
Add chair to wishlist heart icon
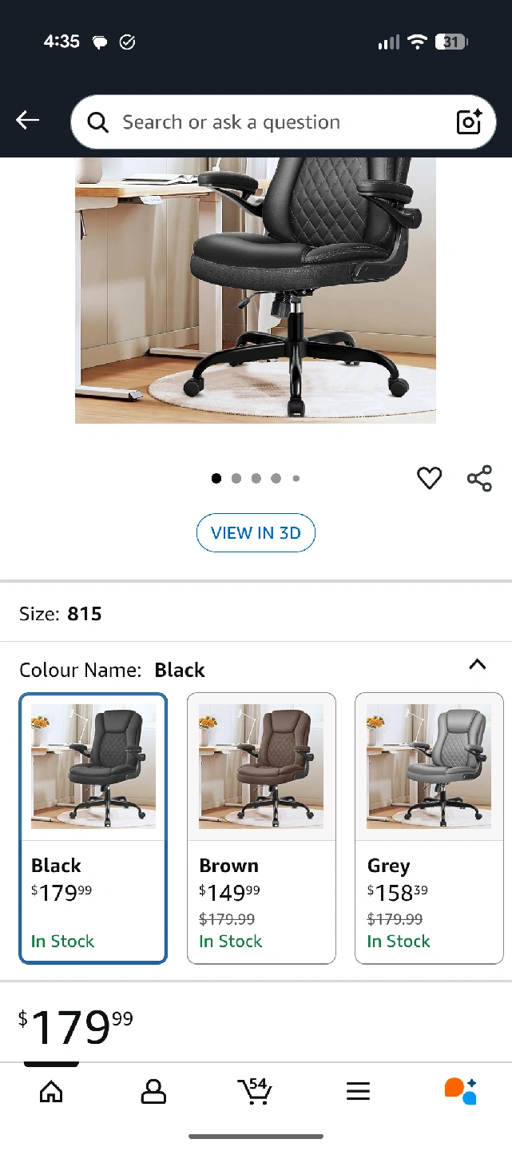click(430, 478)
